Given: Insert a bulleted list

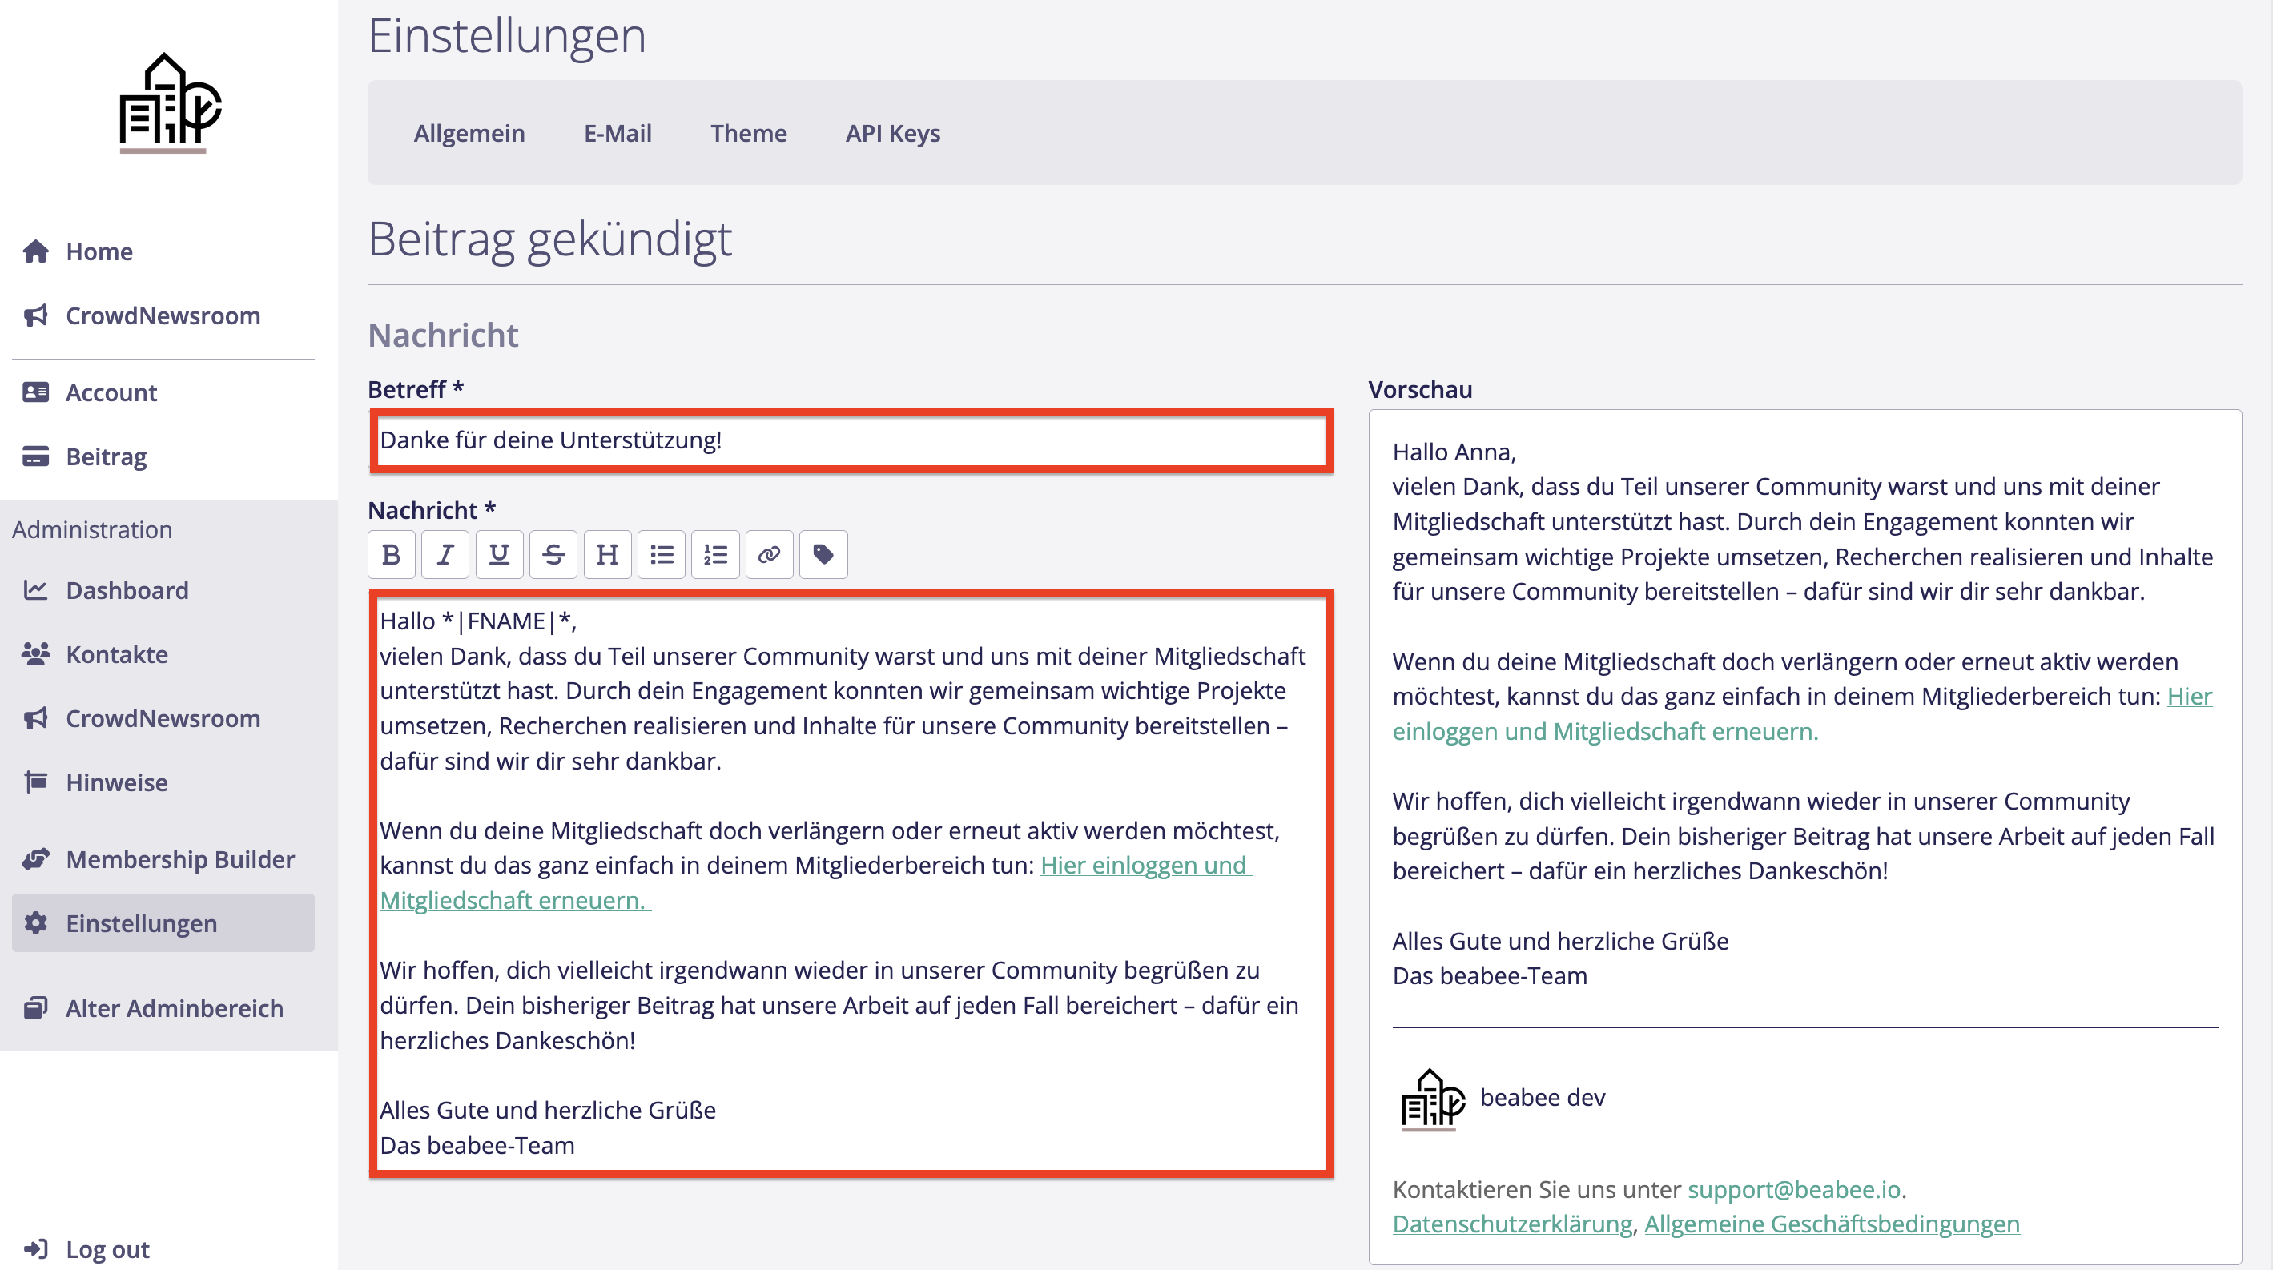Looking at the screenshot, I should tap(661, 554).
